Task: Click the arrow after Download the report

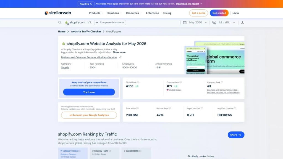Action: [201, 4]
